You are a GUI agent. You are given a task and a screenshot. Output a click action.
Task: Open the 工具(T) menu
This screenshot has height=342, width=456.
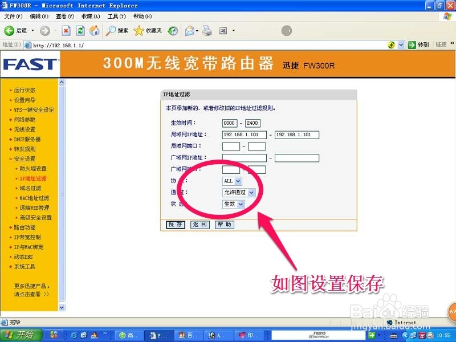117,17
